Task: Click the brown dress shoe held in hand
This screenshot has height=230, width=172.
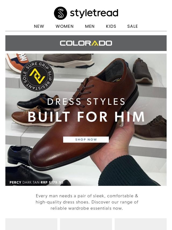Action: (x=83, y=117)
